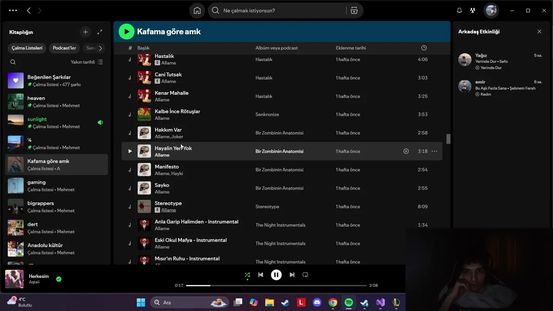Pause the current song
The height and width of the screenshot is (311, 553).
pyautogui.click(x=276, y=275)
